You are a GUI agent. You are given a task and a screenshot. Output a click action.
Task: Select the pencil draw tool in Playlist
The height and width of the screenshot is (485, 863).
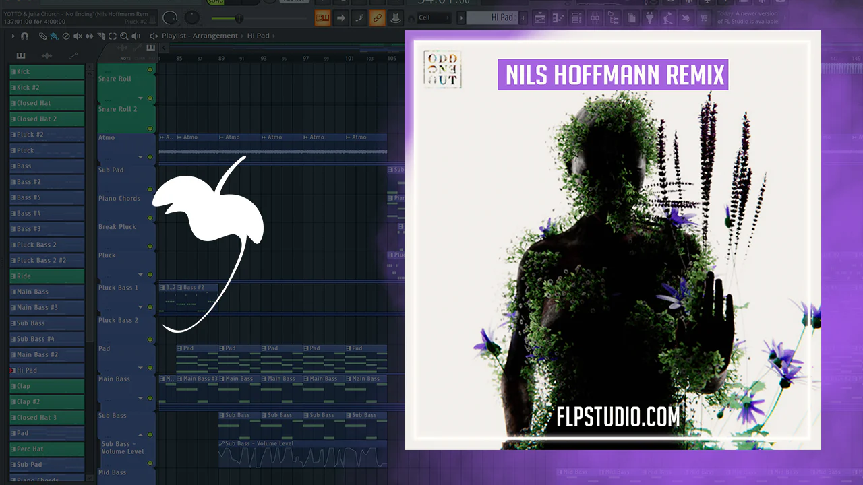(42, 36)
